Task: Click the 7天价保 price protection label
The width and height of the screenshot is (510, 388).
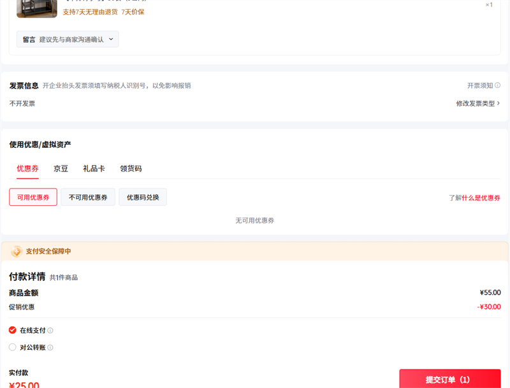Action: [133, 11]
